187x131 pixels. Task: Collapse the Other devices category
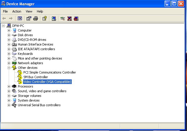(x=9, y=68)
